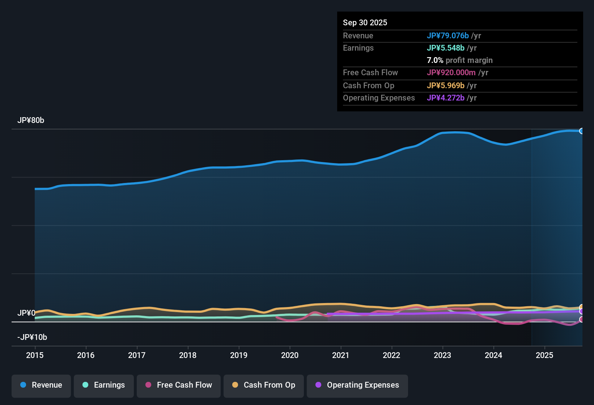The width and height of the screenshot is (594, 405).
Task: Click the JP¥79.076b revenue value
Action: (x=448, y=35)
